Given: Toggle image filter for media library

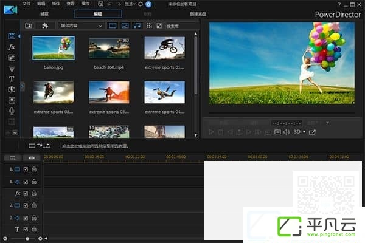Looking at the screenshot, I should click(x=125, y=26).
